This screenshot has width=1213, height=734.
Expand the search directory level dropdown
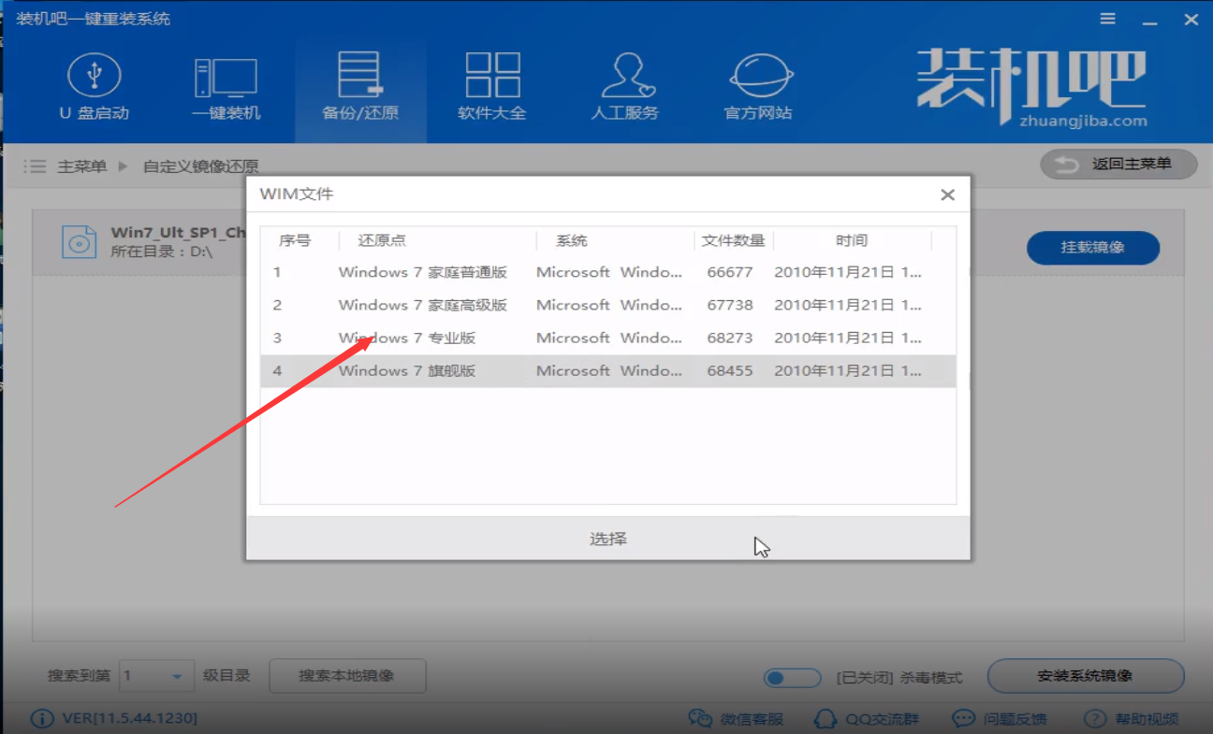(177, 676)
